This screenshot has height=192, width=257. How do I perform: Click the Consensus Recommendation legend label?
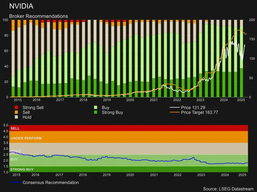(51, 182)
